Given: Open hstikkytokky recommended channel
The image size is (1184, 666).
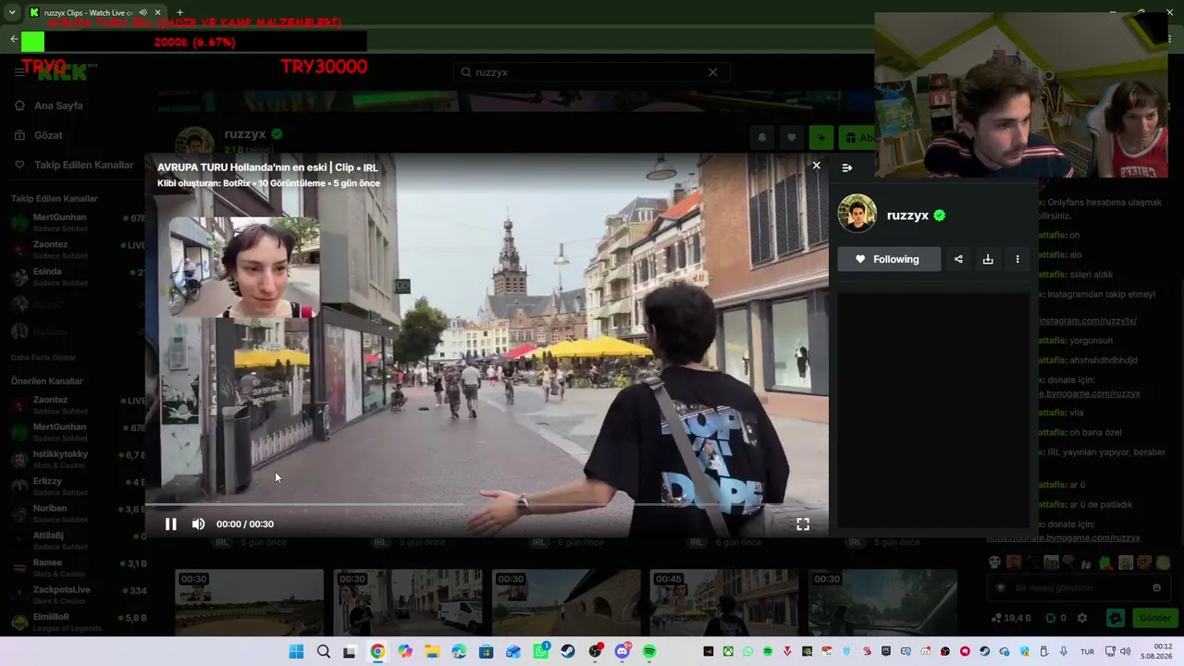Looking at the screenshot, I should (x=78, y=459).
